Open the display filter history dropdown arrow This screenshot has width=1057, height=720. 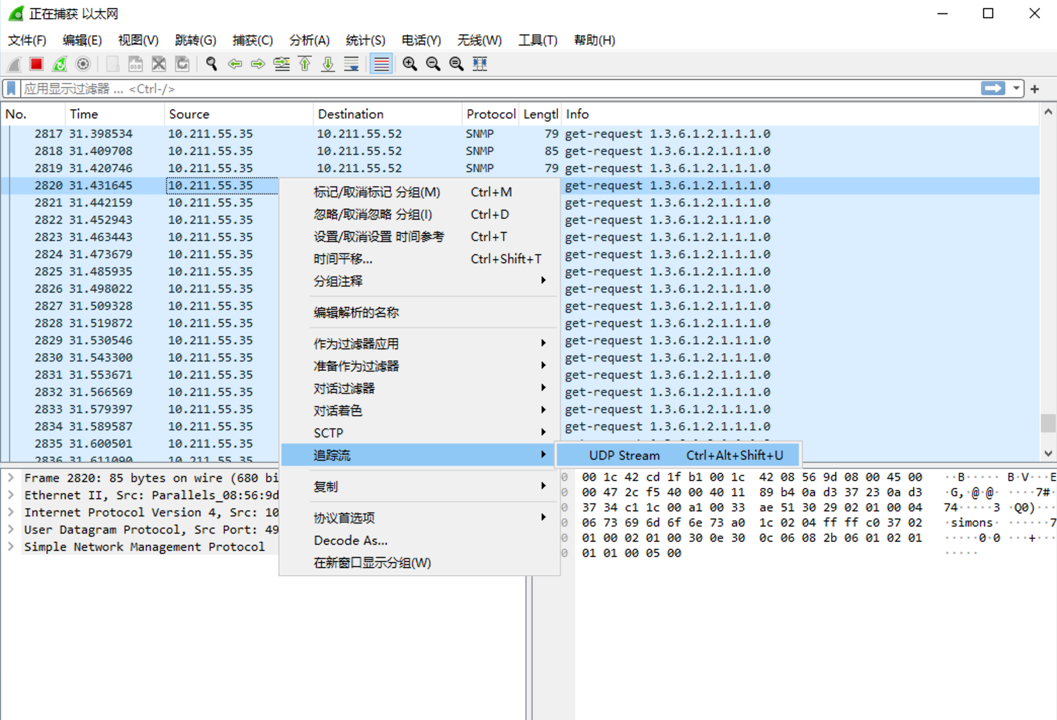click(1016, 89)
